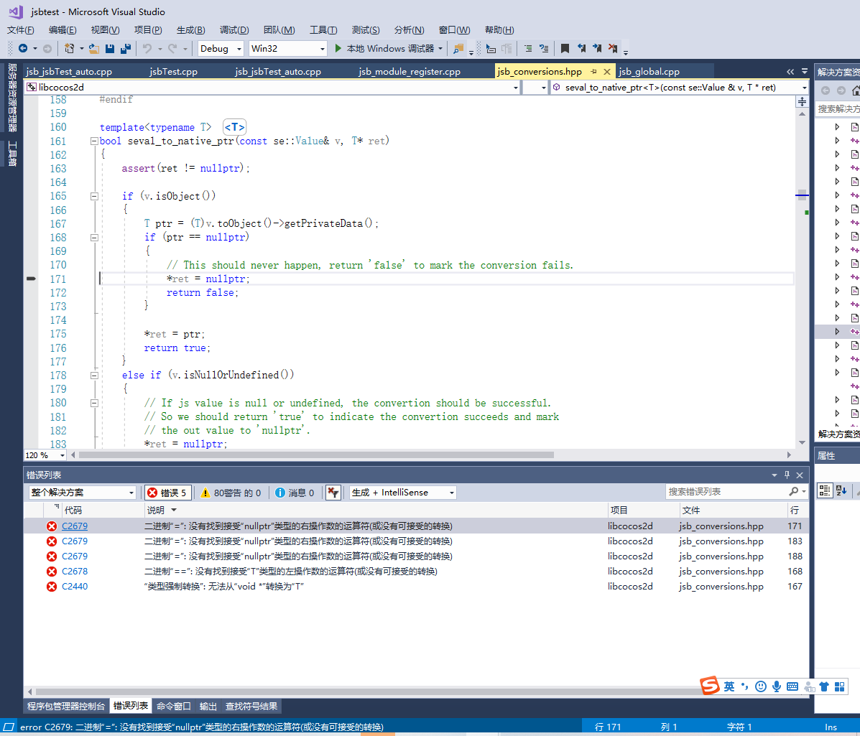Click the Save All icon

[126, 48]
